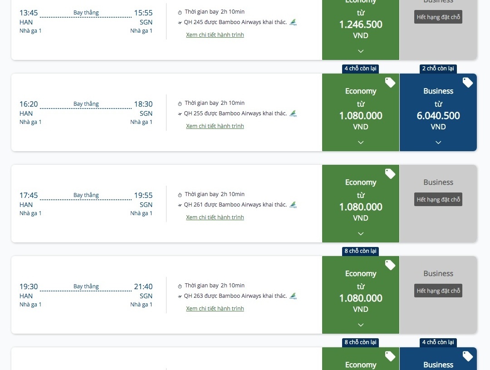The image size is (490, 370).
Task: Click Bamboo Airways logo next to QH 245
Action: 293,22
